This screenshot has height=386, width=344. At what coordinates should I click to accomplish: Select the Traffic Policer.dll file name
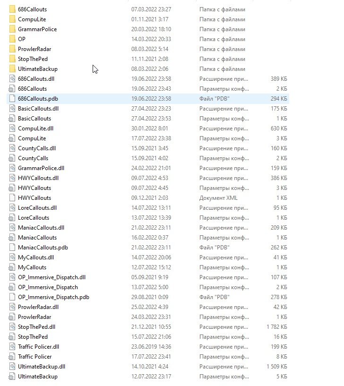(38, 347)
